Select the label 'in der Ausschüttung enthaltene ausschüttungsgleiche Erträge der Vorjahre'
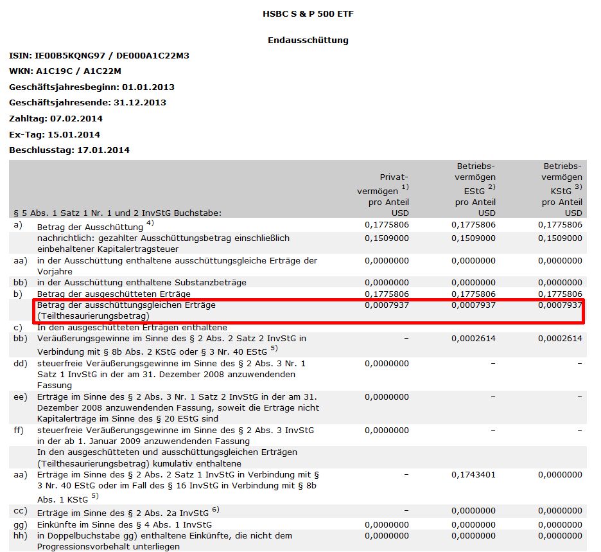The width and height of the screenshot is (601, 552). (x=177, y=266)
